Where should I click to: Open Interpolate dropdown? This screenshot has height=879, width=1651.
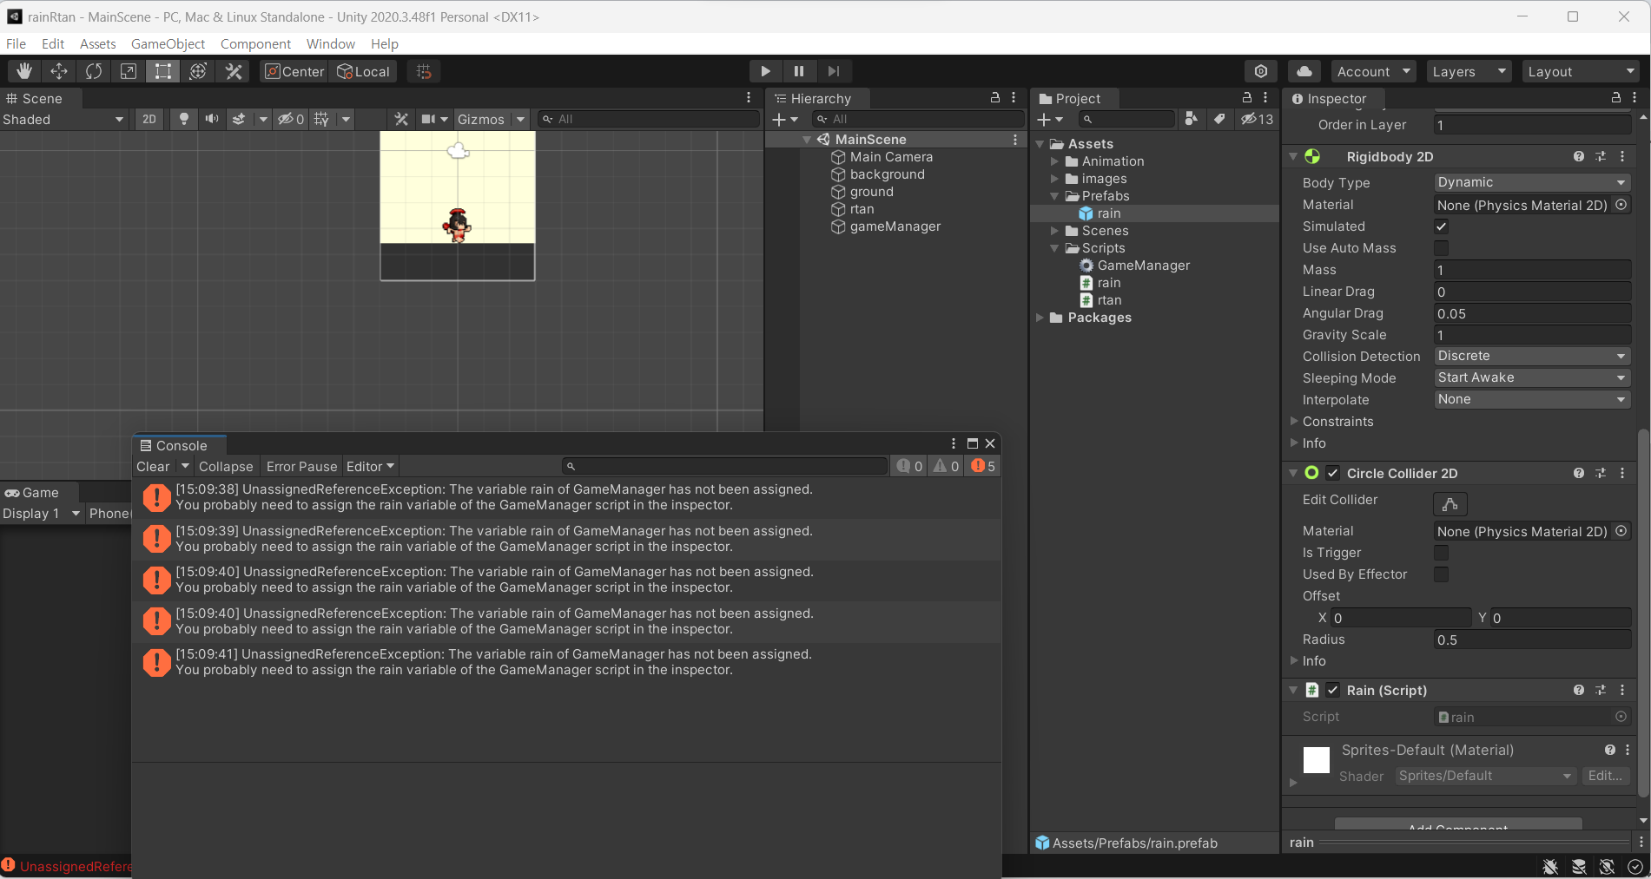[1532, 399]
